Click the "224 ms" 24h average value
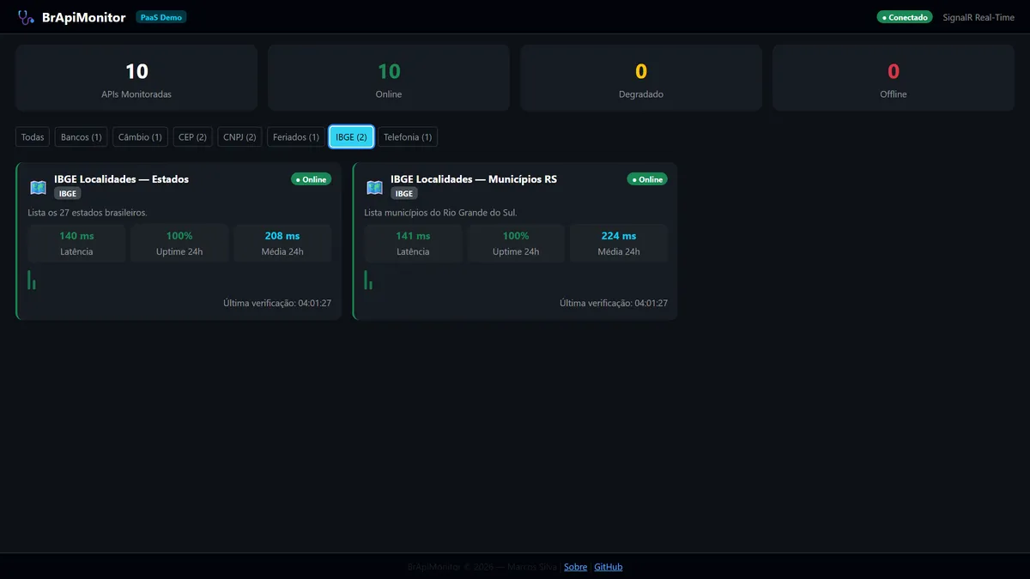This screenshot has height=579, width=1030. (x=619, y=236)
